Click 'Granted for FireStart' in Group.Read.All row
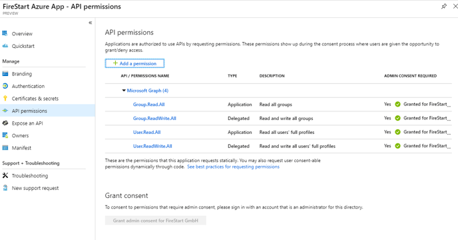 pos(427,104)
